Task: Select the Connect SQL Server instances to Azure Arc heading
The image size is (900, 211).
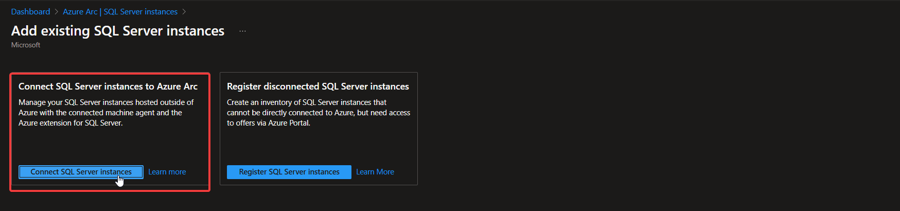Action: coord(108,86)
